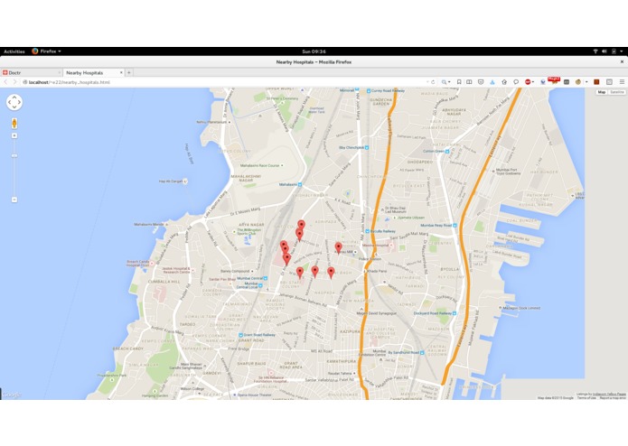The height and width of the screenshot is (446, 628).
Task: Click the Google logo on the map
Action: [x=12, y=395]
